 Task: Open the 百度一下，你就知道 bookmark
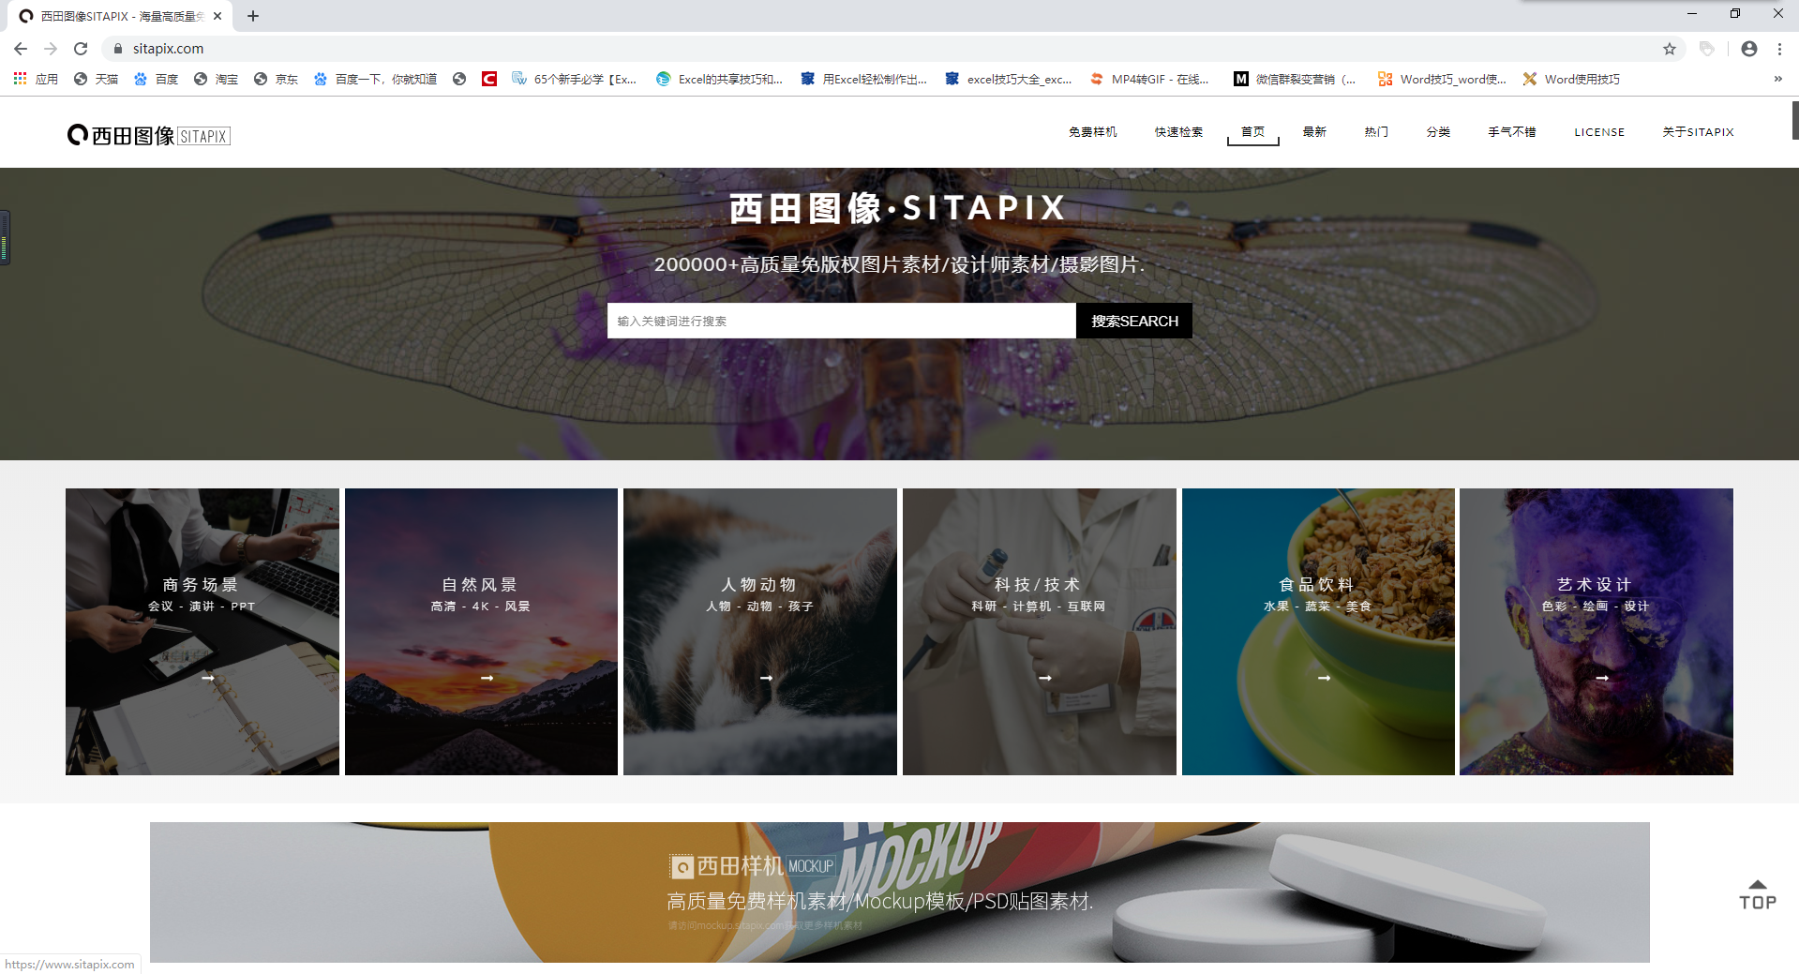tap(375, 79)
